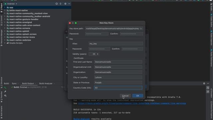This screenshot has height=120, width=213.
Task: Expand react-native-community_masked-view module
Action: click(5, 13)
